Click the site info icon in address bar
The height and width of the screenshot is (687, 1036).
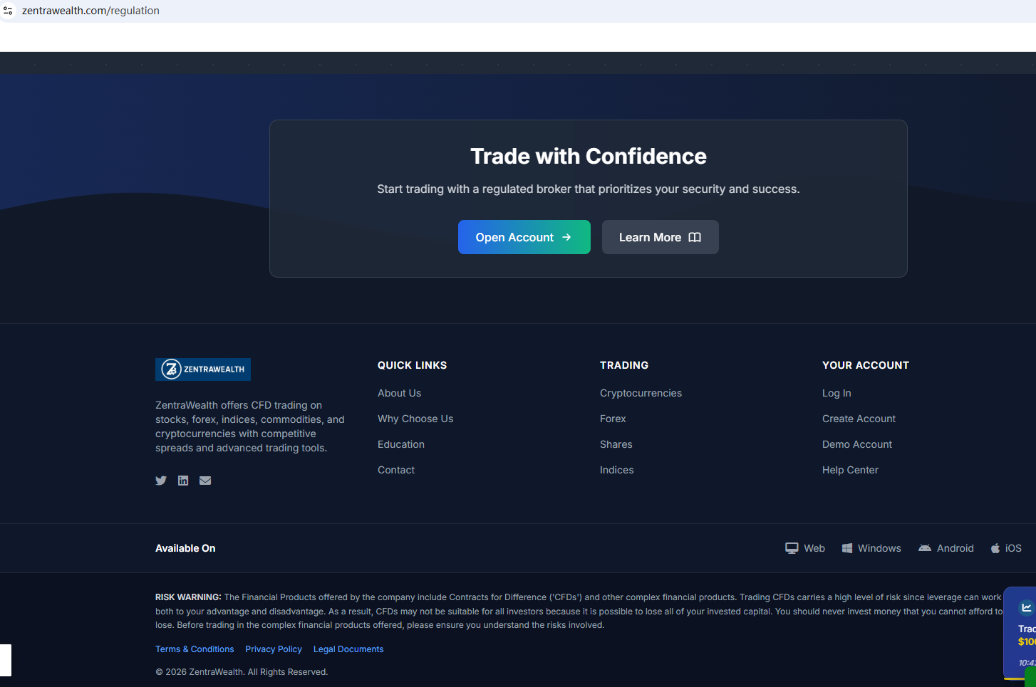tap(9, 11)
